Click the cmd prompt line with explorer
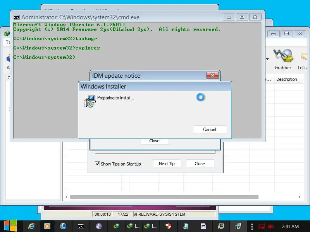310x232 pixels. (x=57, y=48)
